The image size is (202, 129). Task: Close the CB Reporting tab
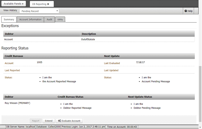(x=48, y=4)
